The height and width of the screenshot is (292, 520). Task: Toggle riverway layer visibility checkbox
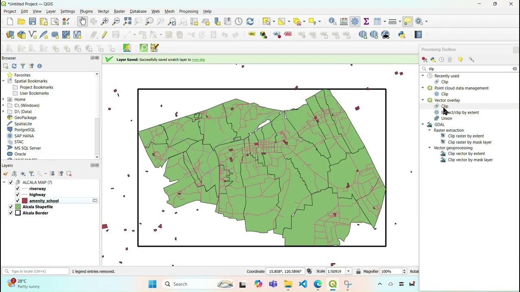pos(17,189)
